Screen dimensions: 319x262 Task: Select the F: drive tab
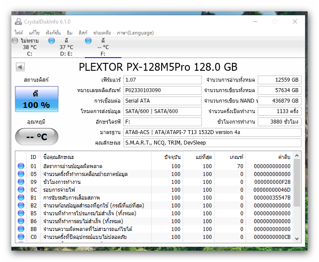point(103,47)
